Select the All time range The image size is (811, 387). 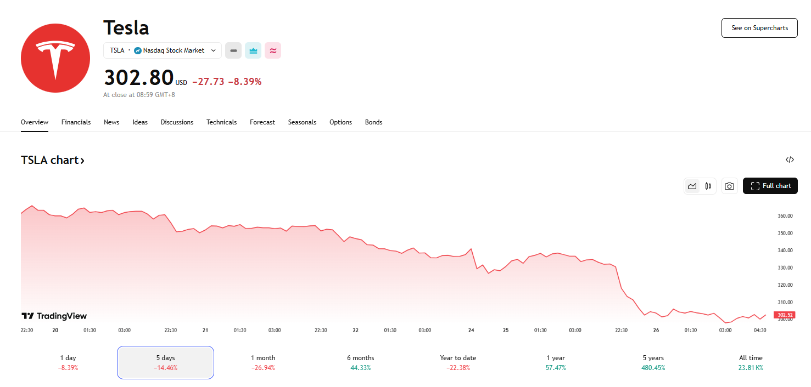[x=751, y=362]
